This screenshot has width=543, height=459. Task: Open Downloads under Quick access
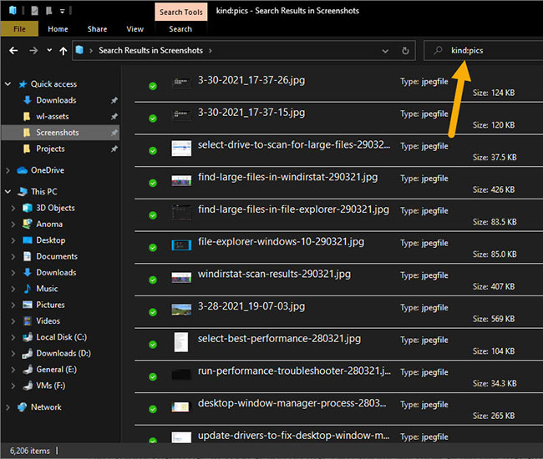(56, 100)
